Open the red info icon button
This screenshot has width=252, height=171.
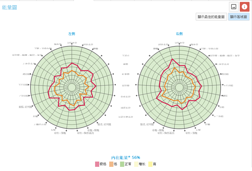245,7
